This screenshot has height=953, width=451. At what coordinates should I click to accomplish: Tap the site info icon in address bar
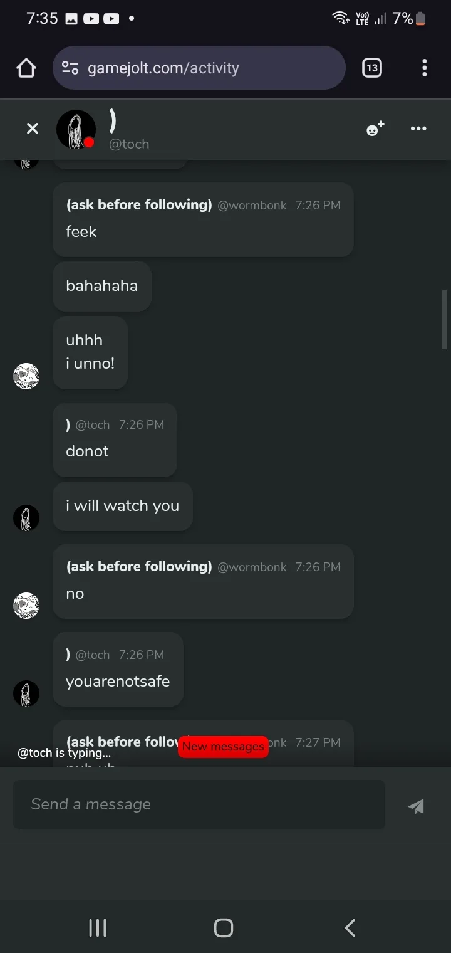coord(70,68)
